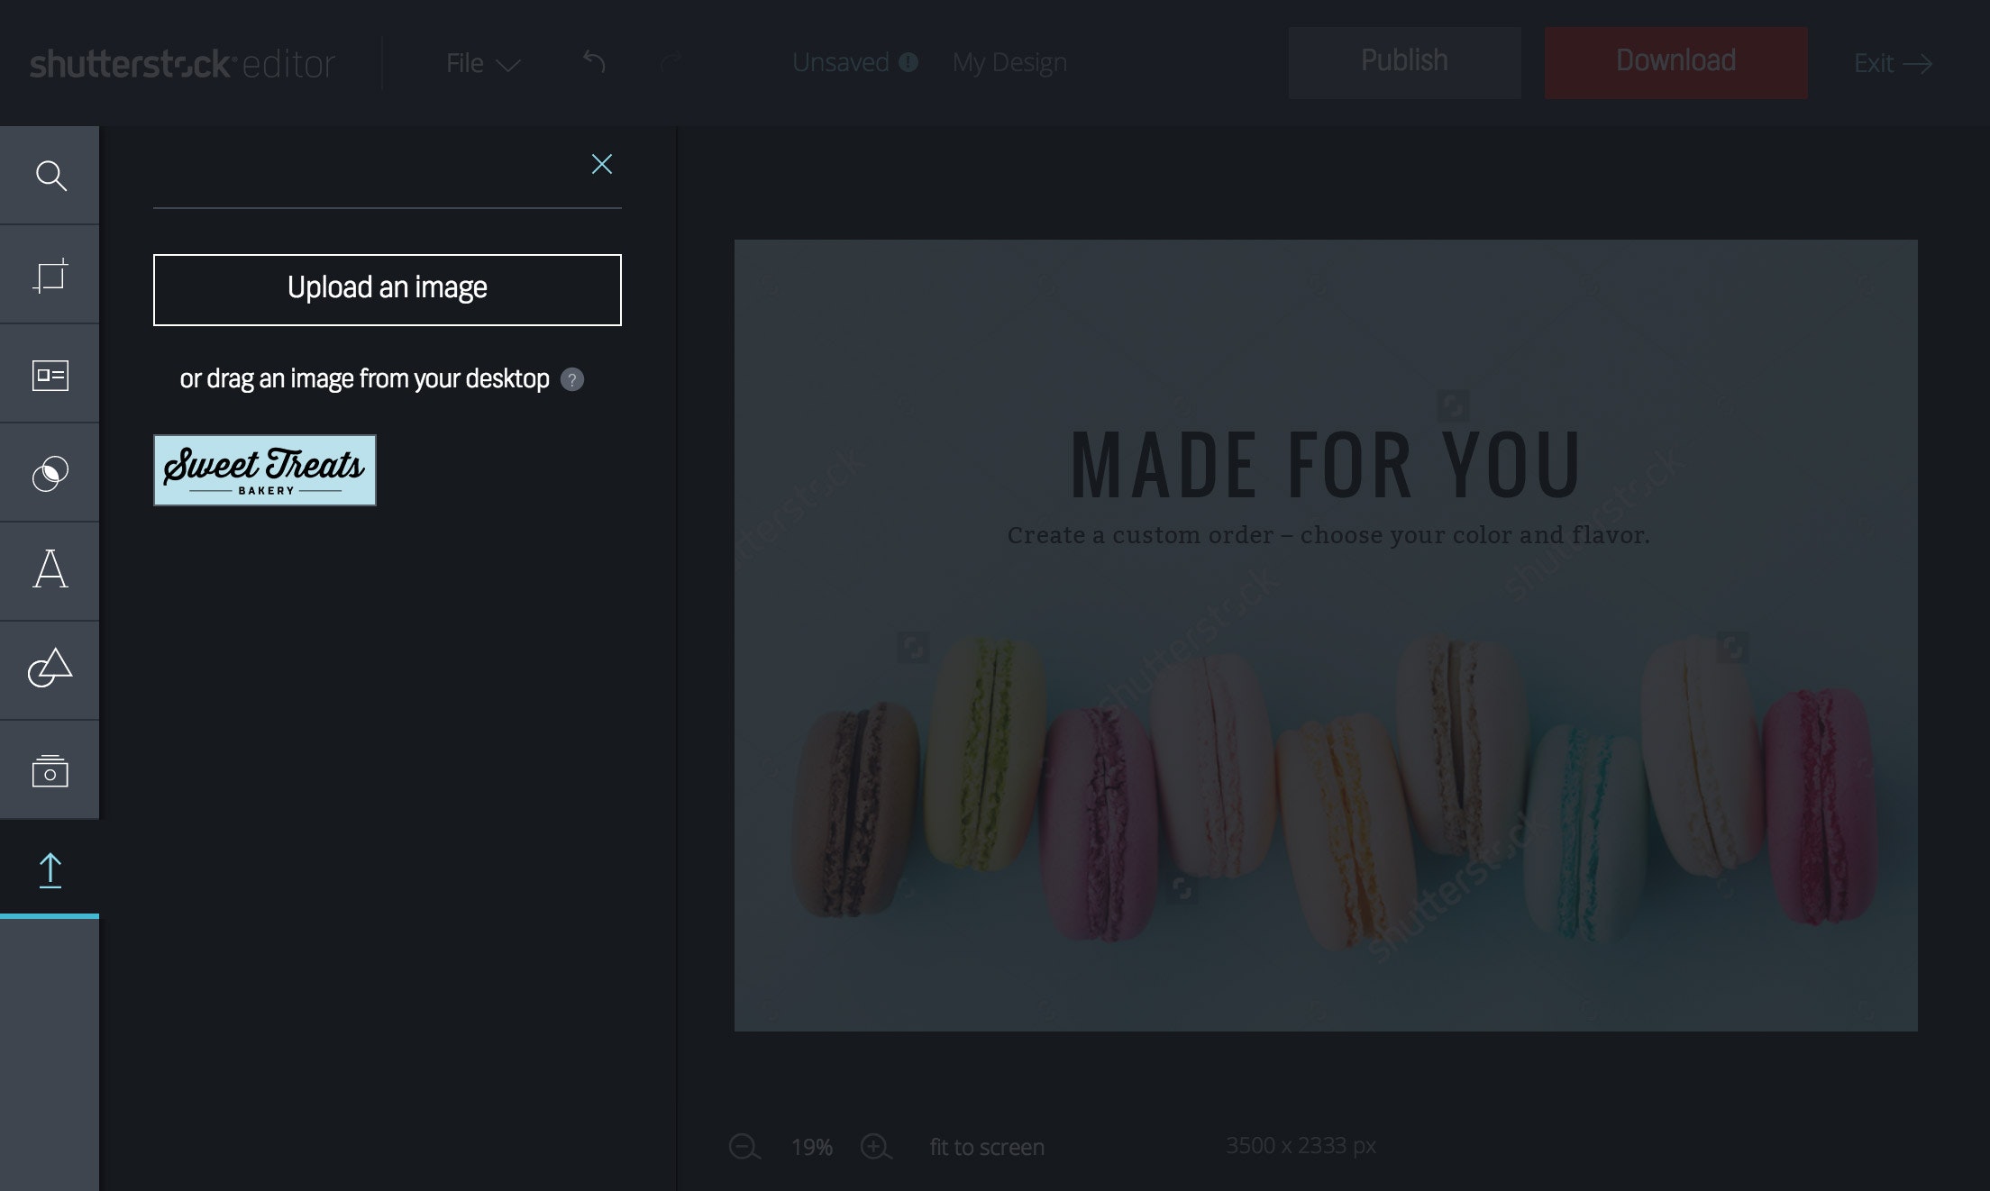
Task: Open the templates panel icon
Action: pos(50,375)
